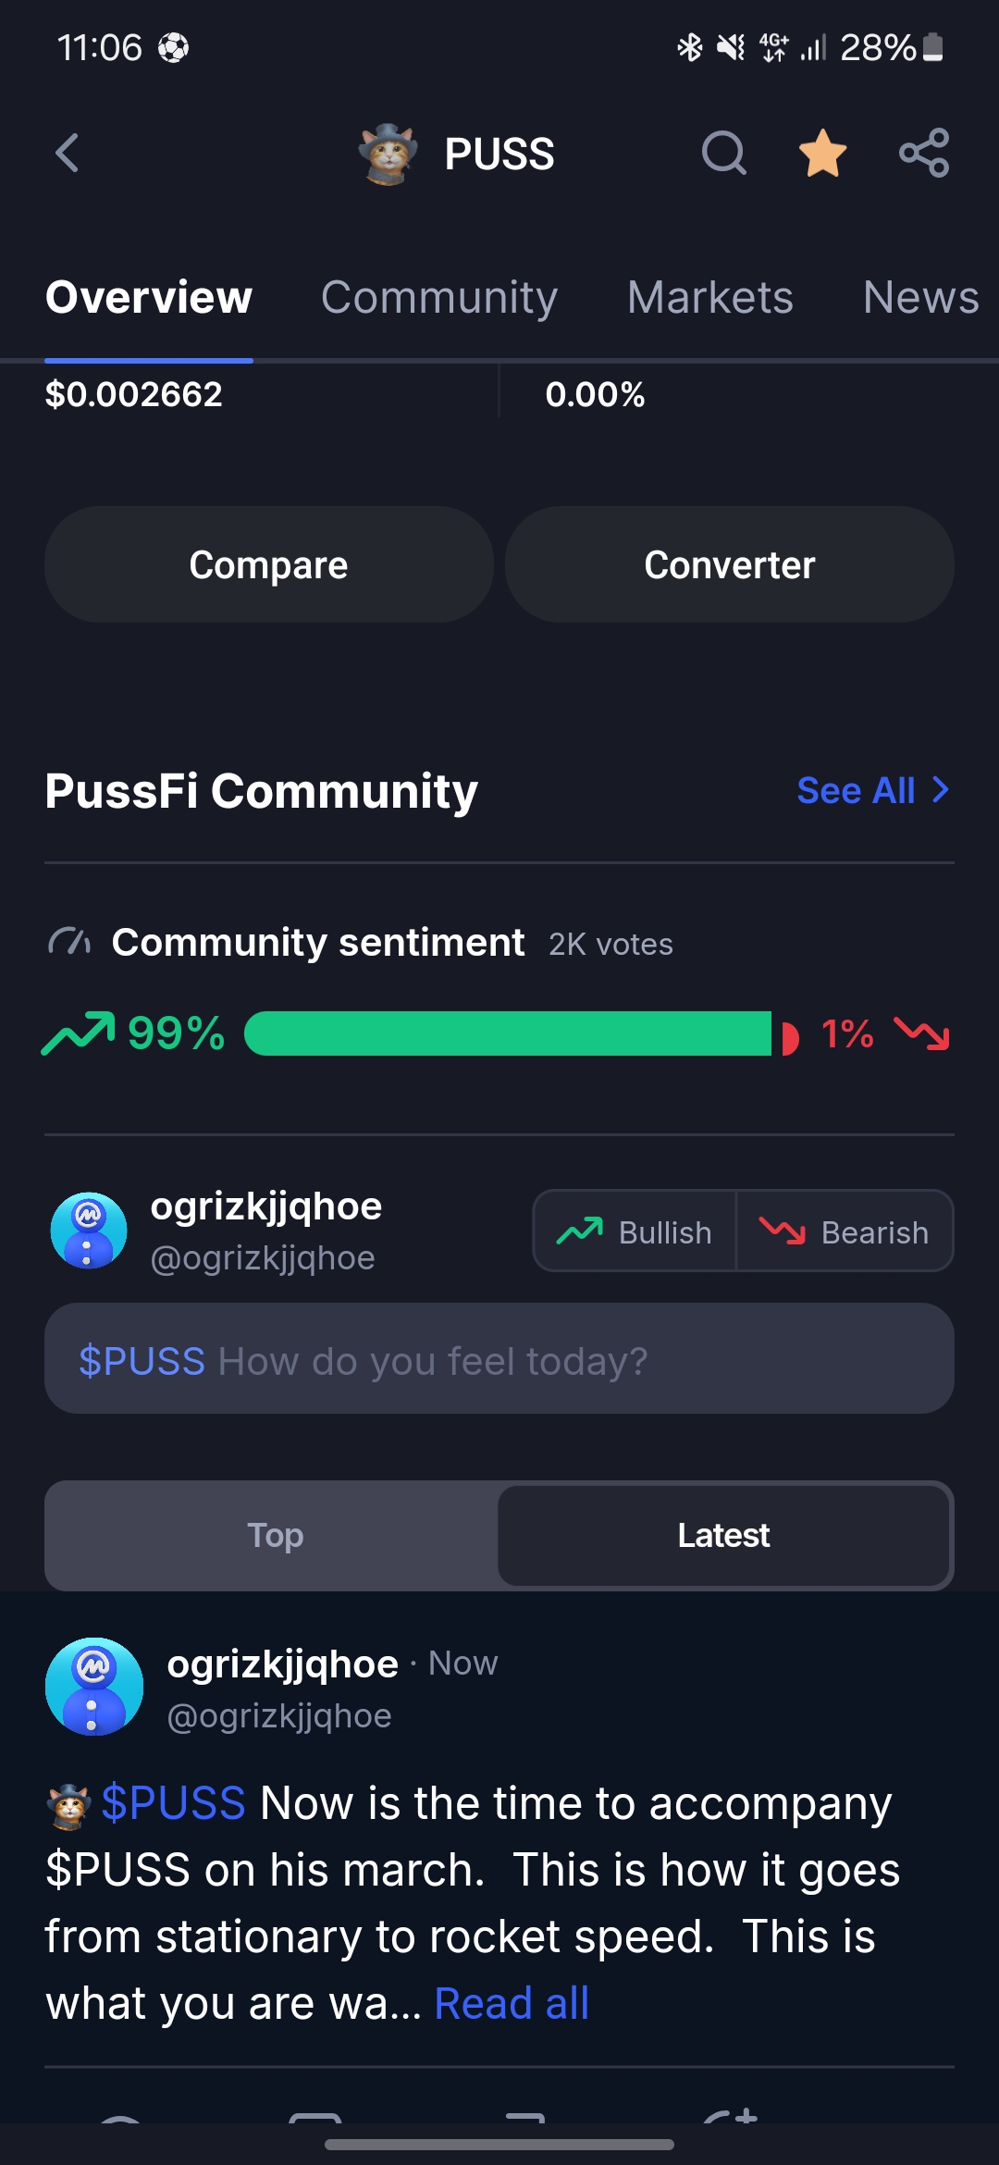
Task: Switch to the Community tab
Action: point(439,297)
